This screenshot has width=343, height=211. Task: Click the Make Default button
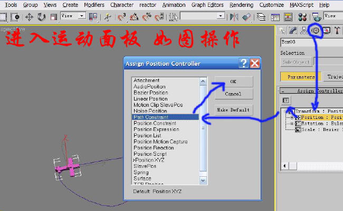coord(234,110)
